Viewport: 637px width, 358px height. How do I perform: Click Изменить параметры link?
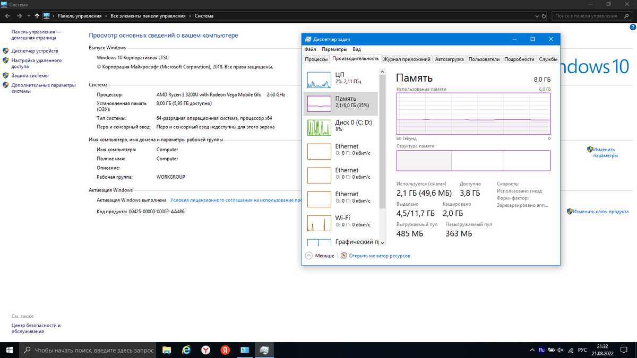click(x=604, y=153)
